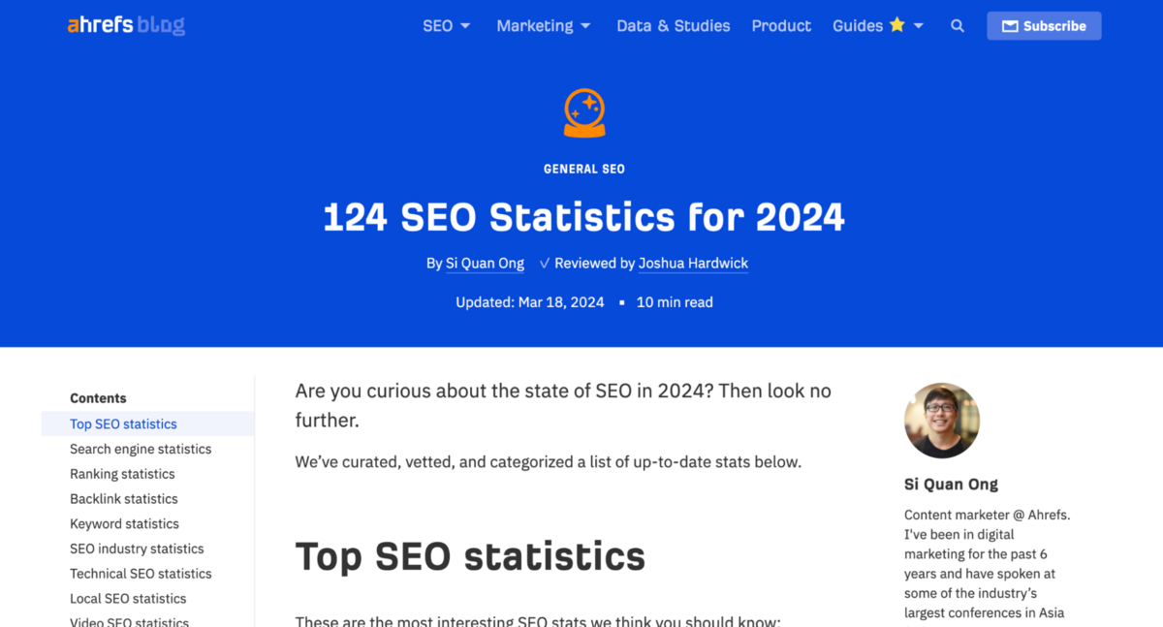Open the Data & Studies menu
Image resolution: width=1163 pixels, height=627 pixels.
pos(674,26)
